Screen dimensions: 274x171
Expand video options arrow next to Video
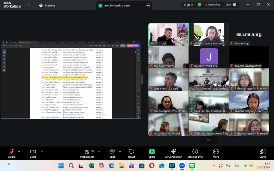pos(41,151)
